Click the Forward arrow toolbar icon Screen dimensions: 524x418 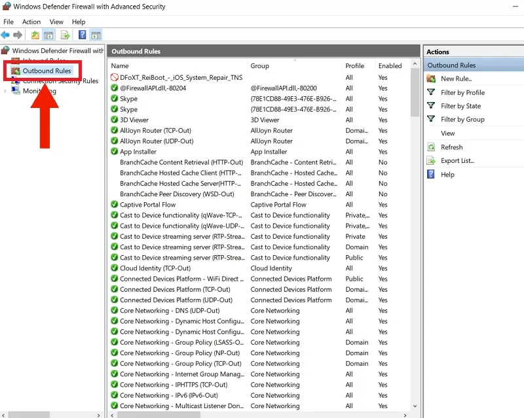click(18, 35)
